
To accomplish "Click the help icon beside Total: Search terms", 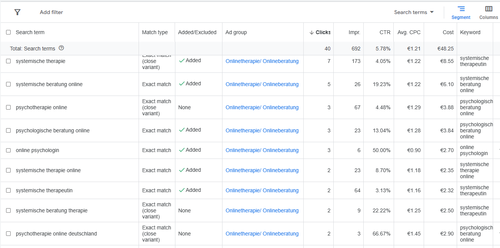I will [62, 48].
